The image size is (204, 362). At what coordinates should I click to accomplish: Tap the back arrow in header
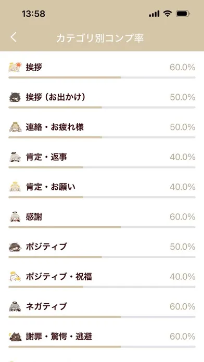point(14,37)
